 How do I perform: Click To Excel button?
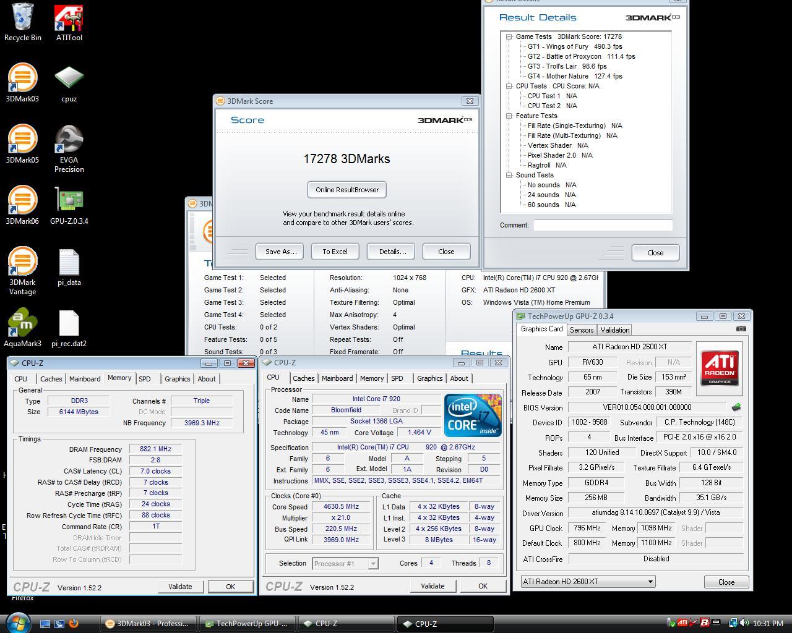(x=335, y=252)
